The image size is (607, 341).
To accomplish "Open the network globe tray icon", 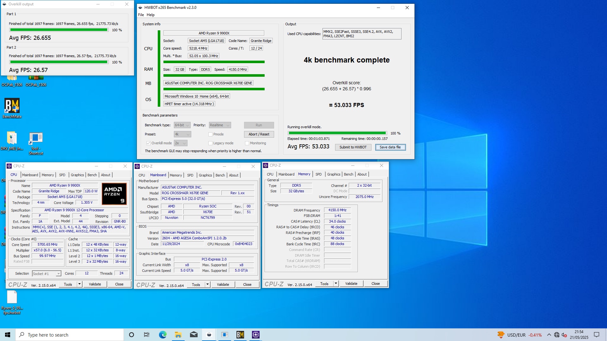I will coord(557,335).
